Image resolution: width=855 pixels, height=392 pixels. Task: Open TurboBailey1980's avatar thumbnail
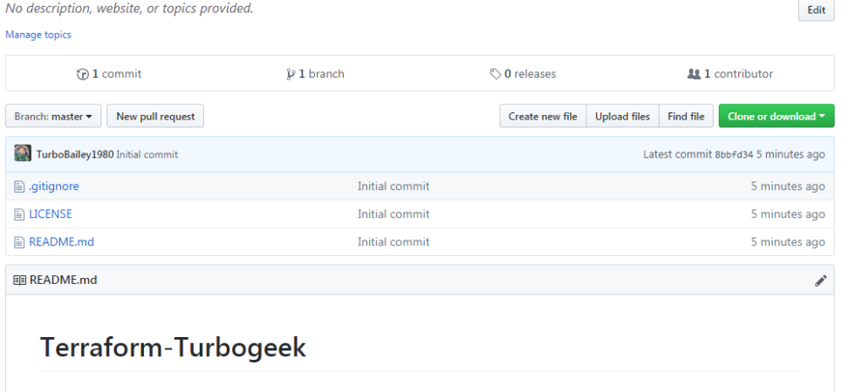(x=23, y=153)
